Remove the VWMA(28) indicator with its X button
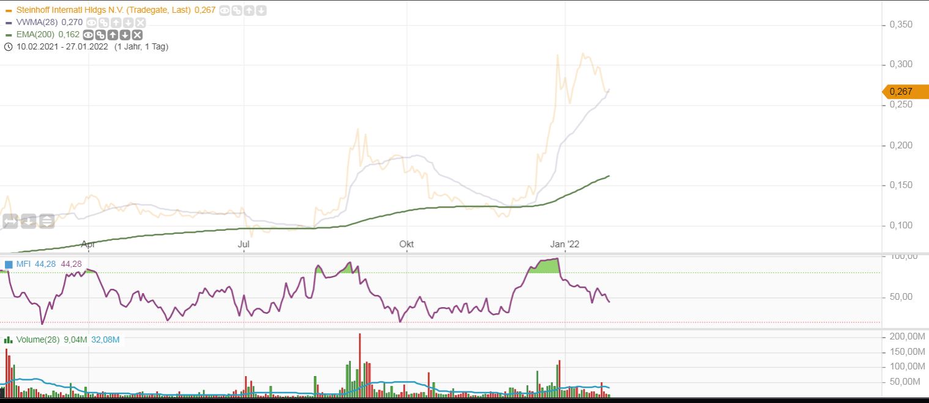The width and height of the screenshot is (929, 403). (x=140, y=23)
